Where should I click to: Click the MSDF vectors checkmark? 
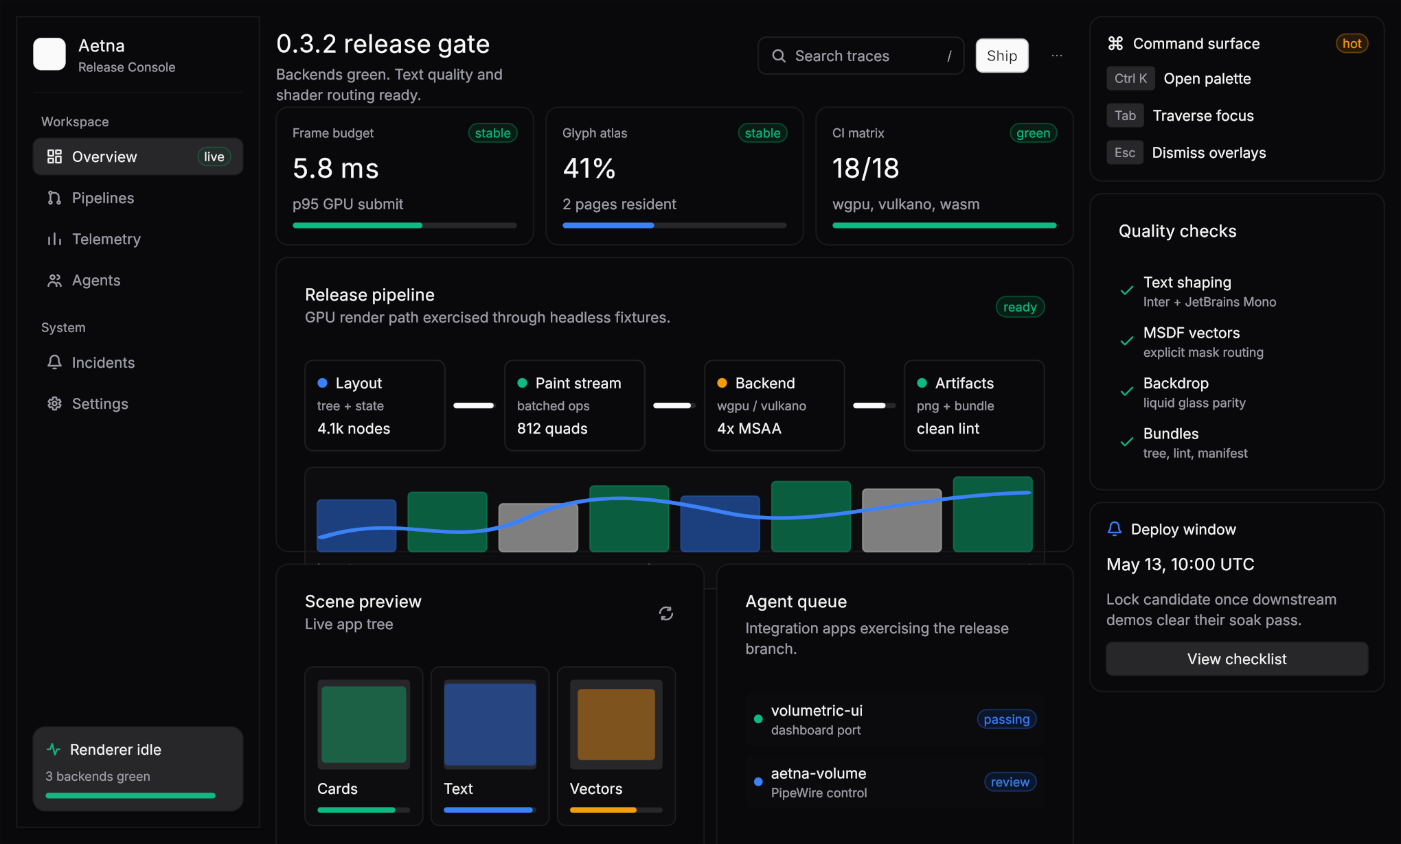(1127, 342)
